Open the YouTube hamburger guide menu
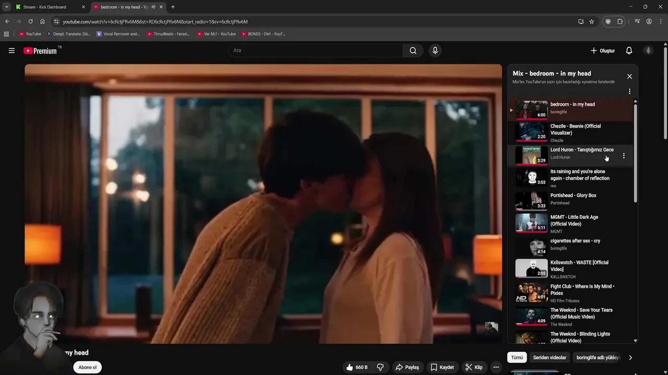Viewport: 668px width, 375px height. (x=11, y=51)
